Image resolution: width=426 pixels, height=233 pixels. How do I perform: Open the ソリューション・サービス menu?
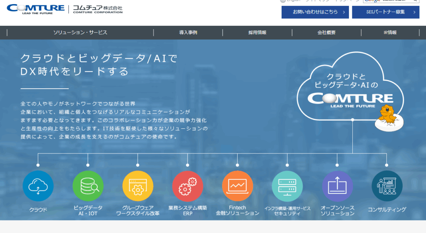80,32
